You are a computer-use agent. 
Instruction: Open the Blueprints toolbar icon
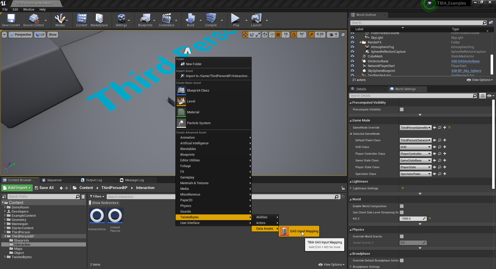145,20
